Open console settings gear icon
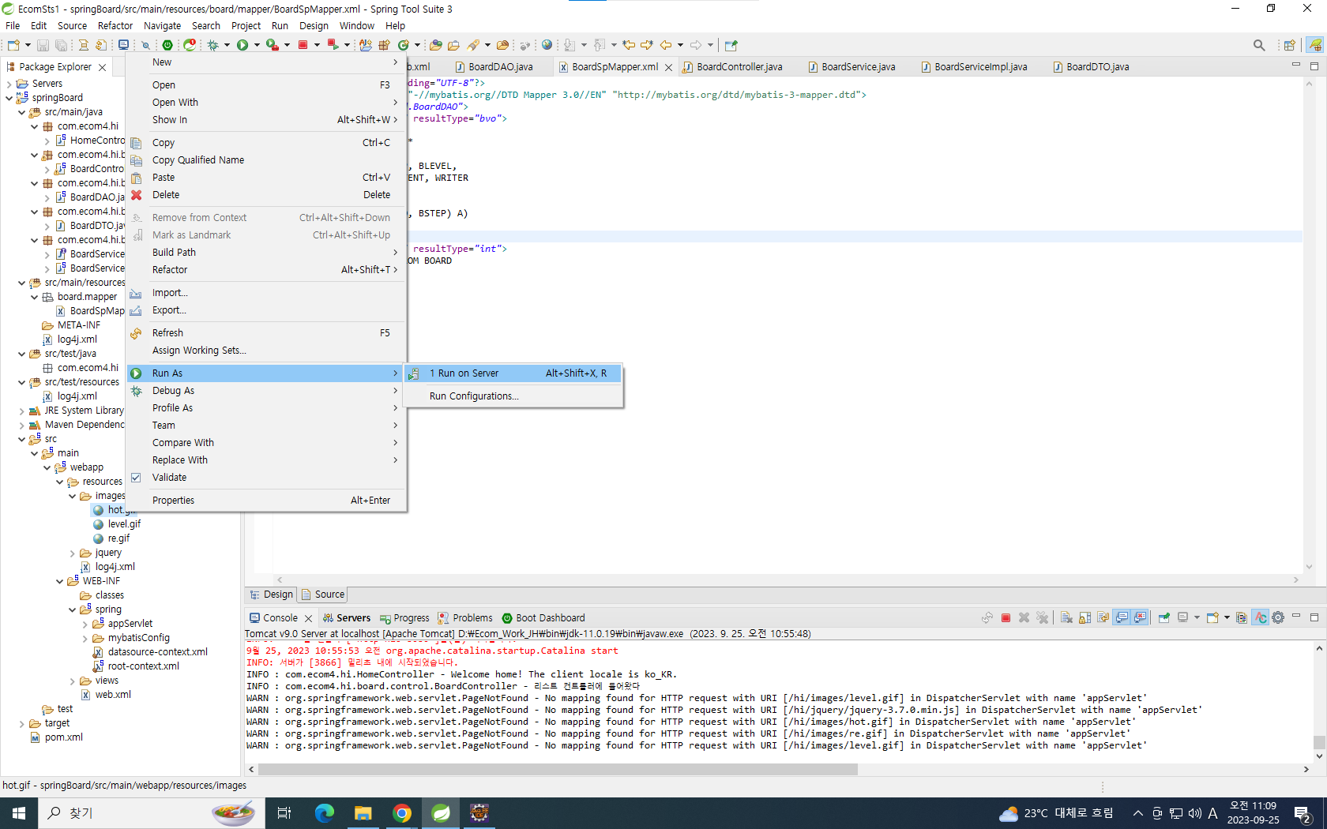Image resolution: width=1327 pixels, height=829 pixels. pyautogui.click(x=1278, y=618)
